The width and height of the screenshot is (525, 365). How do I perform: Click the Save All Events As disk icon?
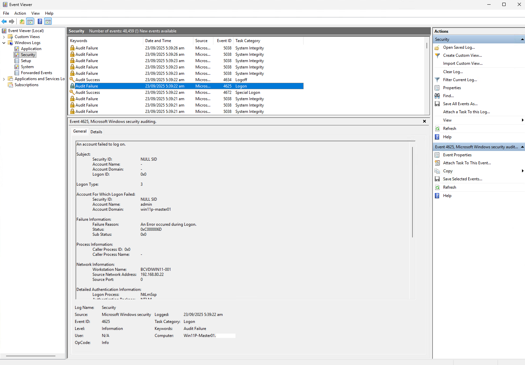click(x=437, y=104)
